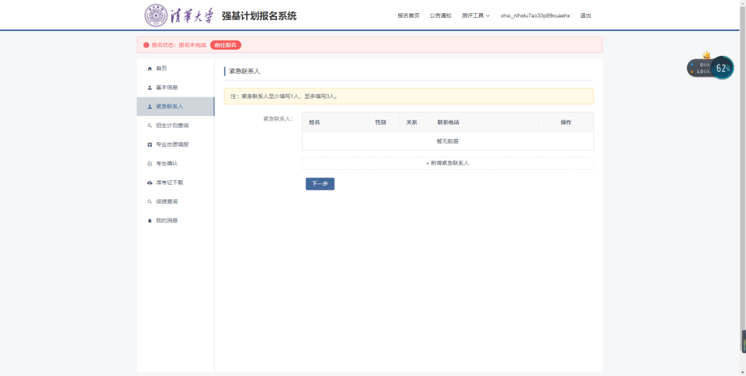Open 首页 in the sidebar
Viewport: 746px width, 376px height.
point(175,68)
